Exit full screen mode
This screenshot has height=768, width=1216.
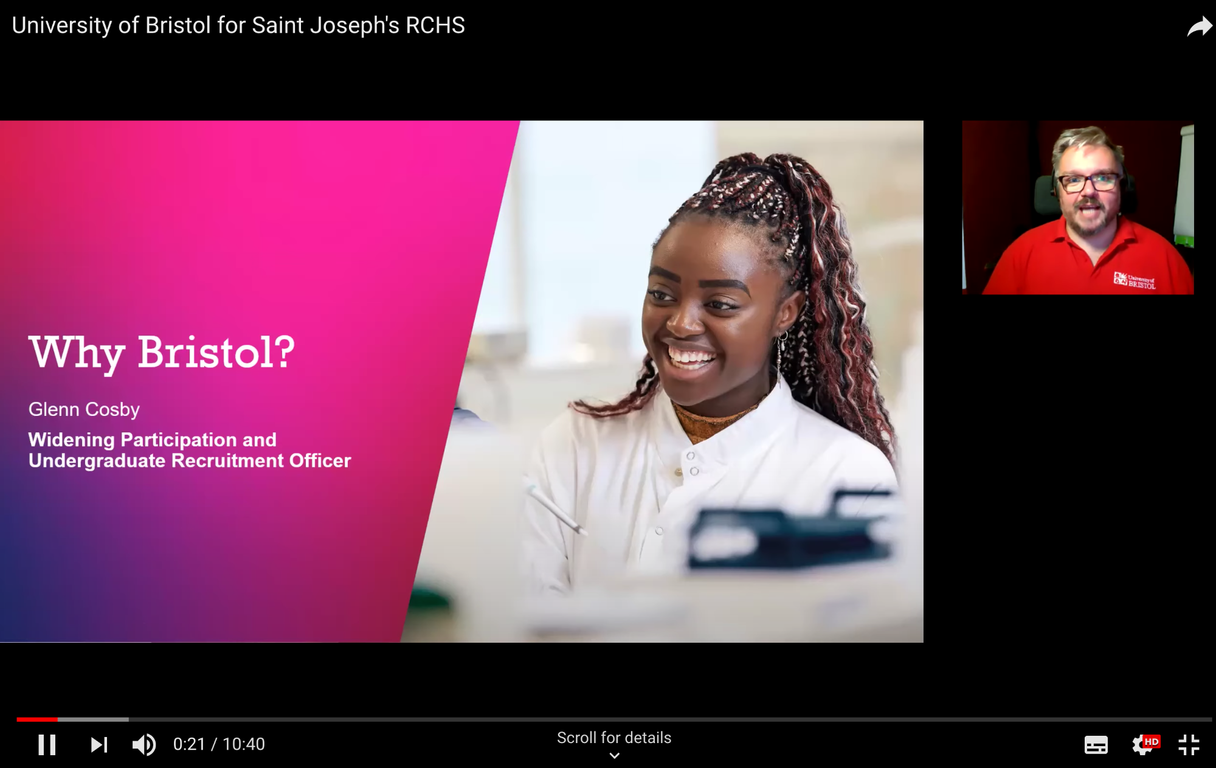tap(1189, 745)
